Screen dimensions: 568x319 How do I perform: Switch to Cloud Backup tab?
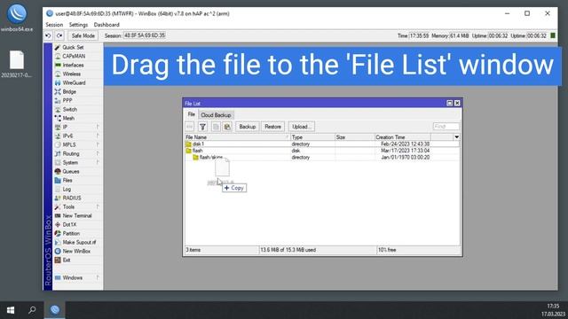tap(216, 115)
